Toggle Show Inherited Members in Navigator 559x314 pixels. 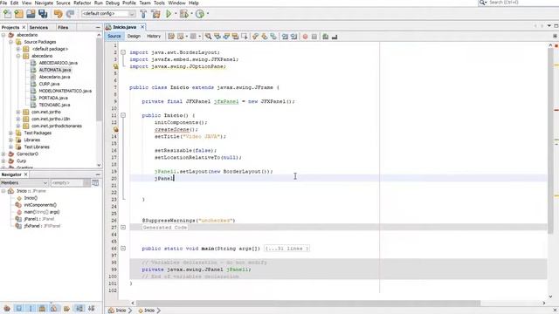(x=7, y=308)
